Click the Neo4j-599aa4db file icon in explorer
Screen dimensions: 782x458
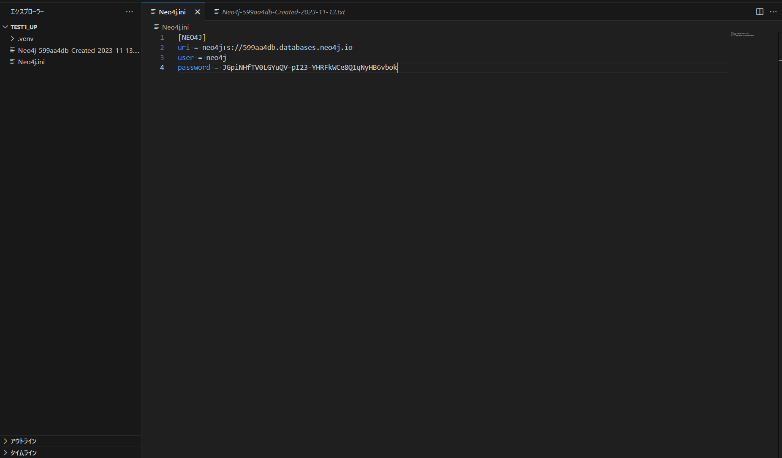tap(12, 50)
